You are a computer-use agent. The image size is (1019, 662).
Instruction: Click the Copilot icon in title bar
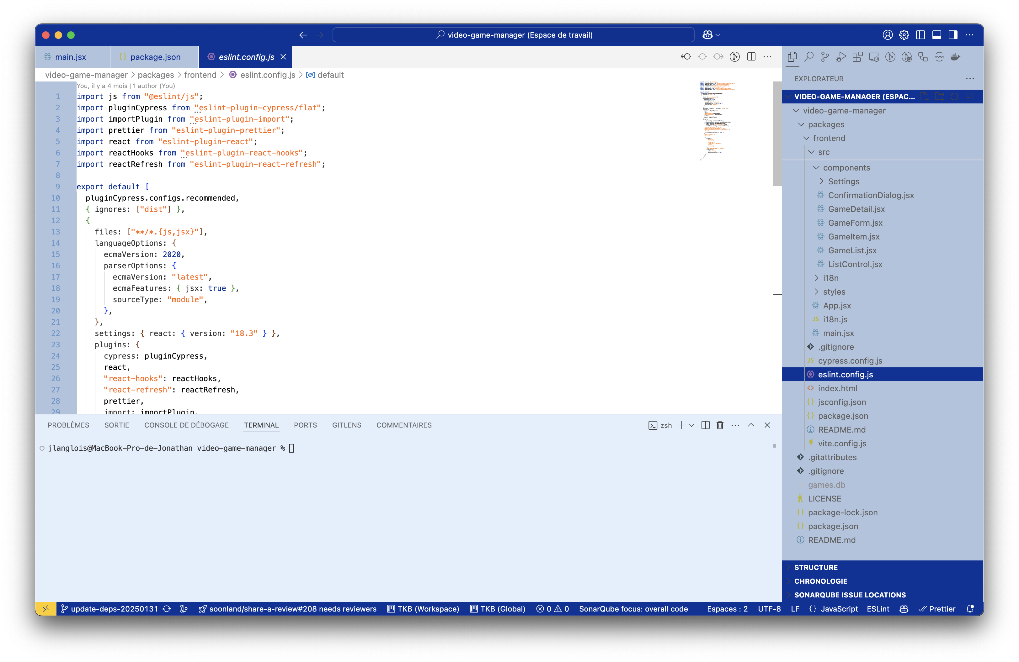click(x=707, y=35)
